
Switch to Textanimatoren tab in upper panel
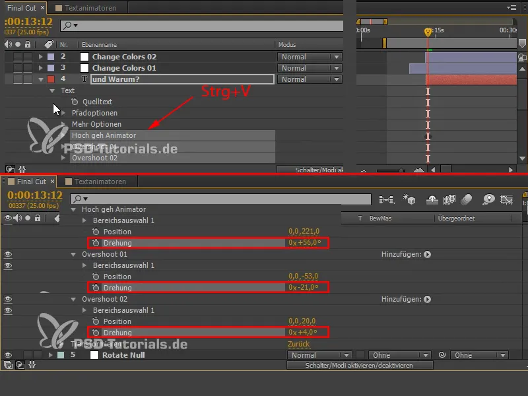tap(90, 8)
